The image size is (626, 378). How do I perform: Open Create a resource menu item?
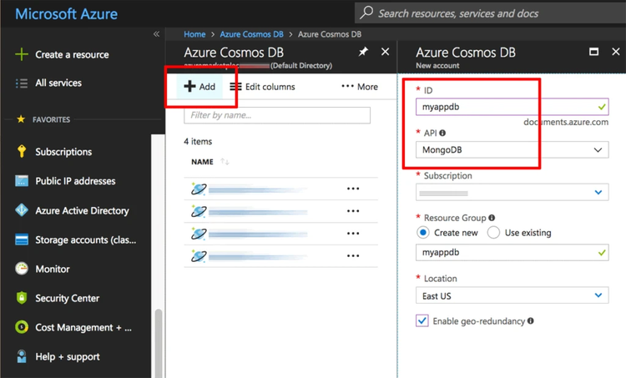[x=72, y=55]
